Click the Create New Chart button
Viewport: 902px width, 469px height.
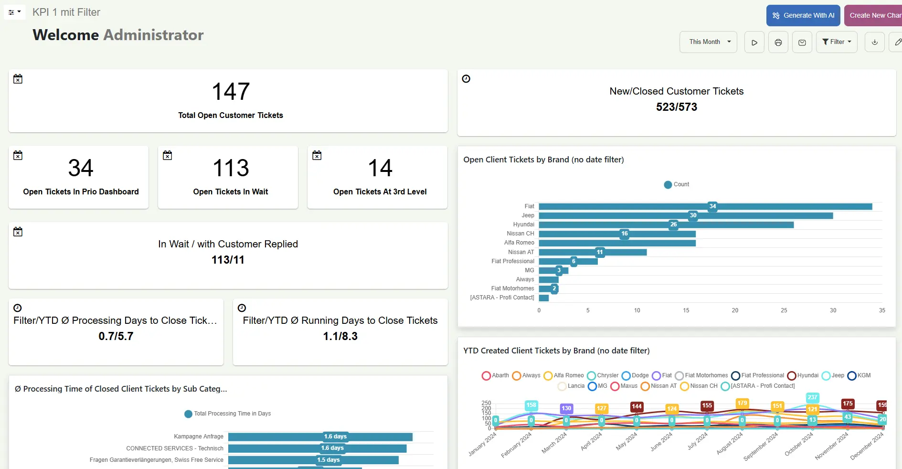pyautogui.click(x=873, y=15)
